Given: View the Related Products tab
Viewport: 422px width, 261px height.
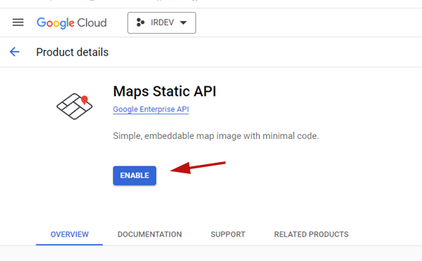Looking at the screenshot, I should click(311, 234).
